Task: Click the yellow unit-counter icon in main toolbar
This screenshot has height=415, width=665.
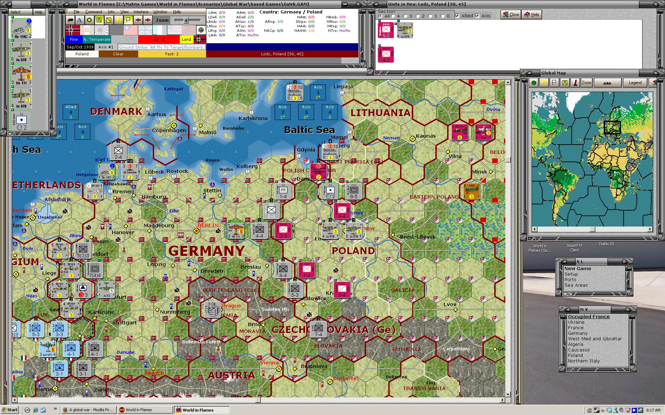Action: 99,20
